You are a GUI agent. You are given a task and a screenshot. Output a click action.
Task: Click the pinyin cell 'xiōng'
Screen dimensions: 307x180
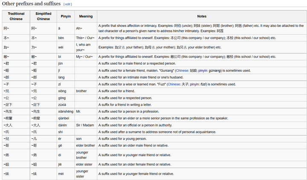[66, 91]
